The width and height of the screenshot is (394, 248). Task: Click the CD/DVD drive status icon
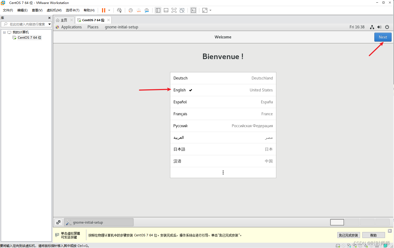click(x=344, y=246)
